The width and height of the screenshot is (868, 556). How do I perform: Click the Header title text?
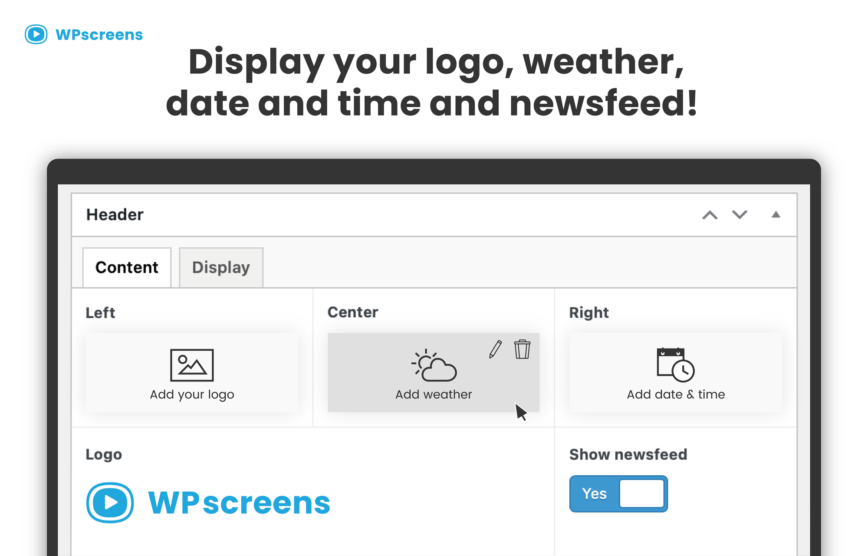tap(115, 214)
